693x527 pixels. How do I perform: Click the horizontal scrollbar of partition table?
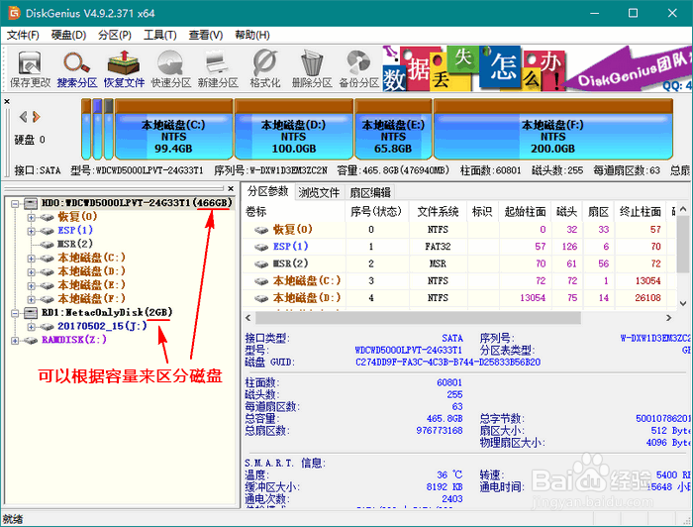click(418, 318)
